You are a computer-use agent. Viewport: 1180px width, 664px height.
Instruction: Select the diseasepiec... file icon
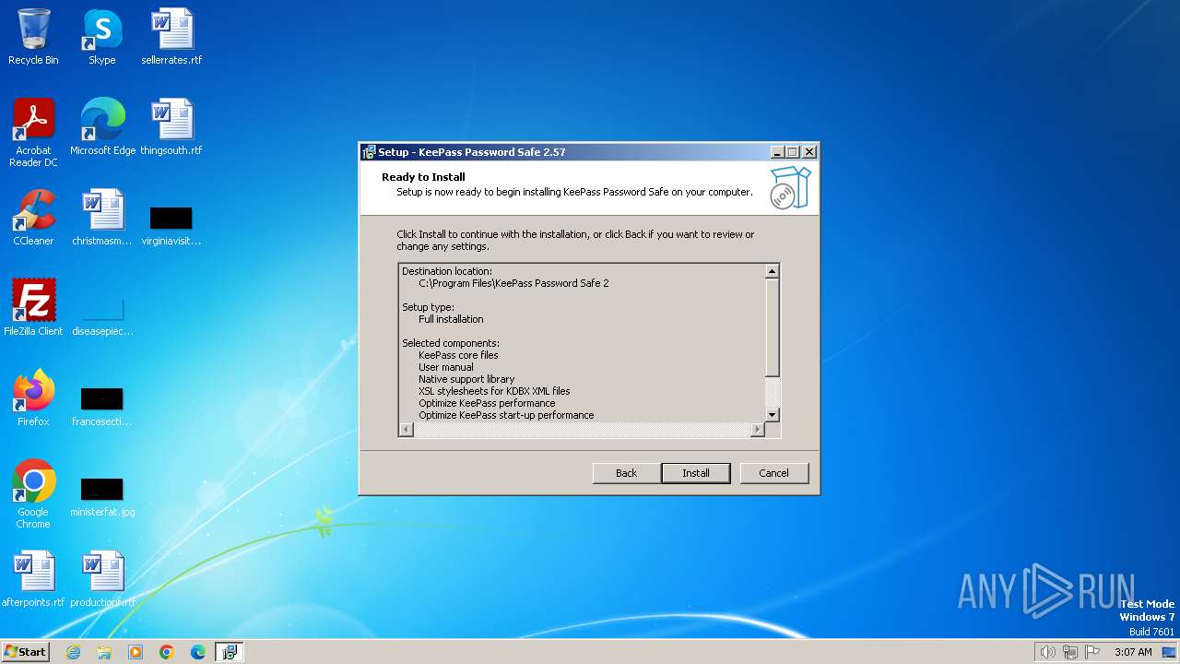(x=102, y=315)
